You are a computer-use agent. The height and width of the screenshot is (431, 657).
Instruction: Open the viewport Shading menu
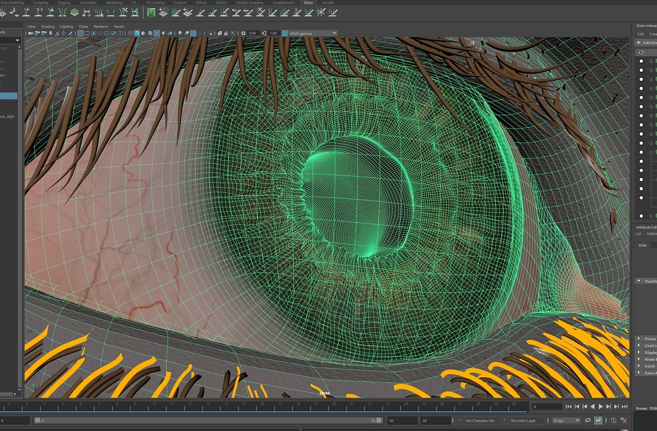[x=48, y=26]
